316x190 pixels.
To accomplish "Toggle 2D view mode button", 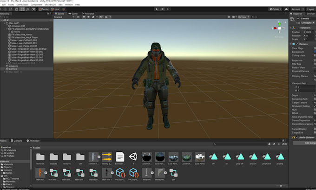I will (x=78, y=17).
